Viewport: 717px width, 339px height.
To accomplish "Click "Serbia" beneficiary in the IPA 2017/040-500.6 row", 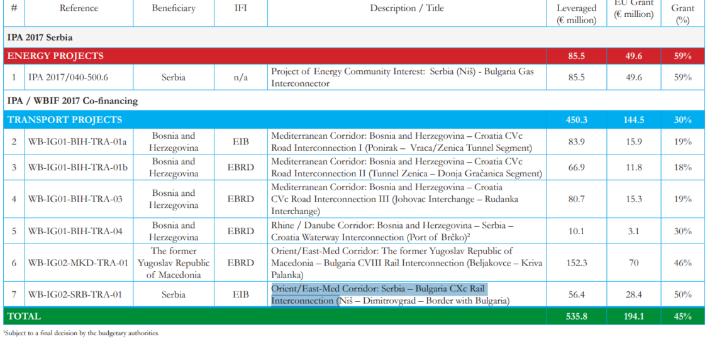I will pyautogui.click(x=174, y=78).
